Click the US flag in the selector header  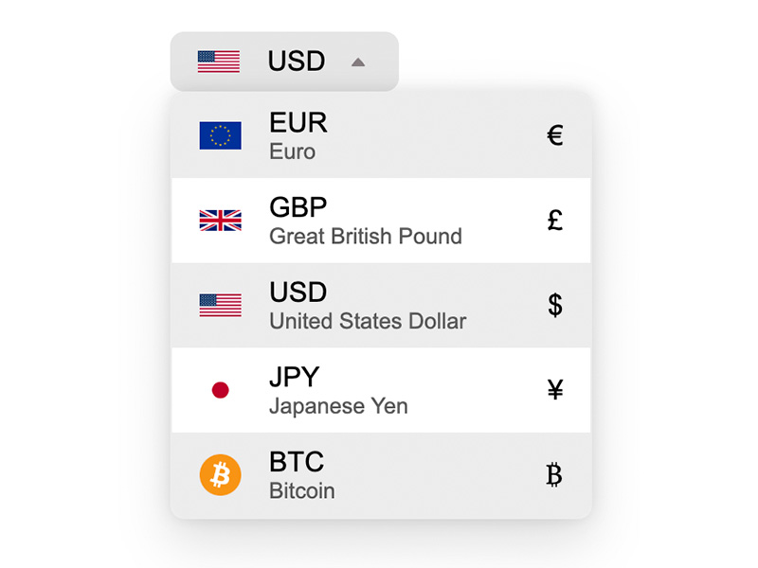click(219, 62)
